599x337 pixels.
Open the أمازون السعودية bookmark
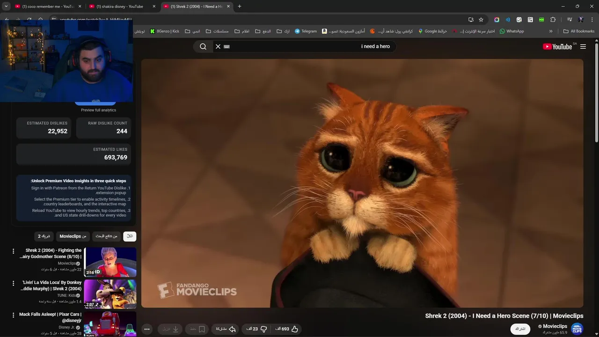coord(343,31)
